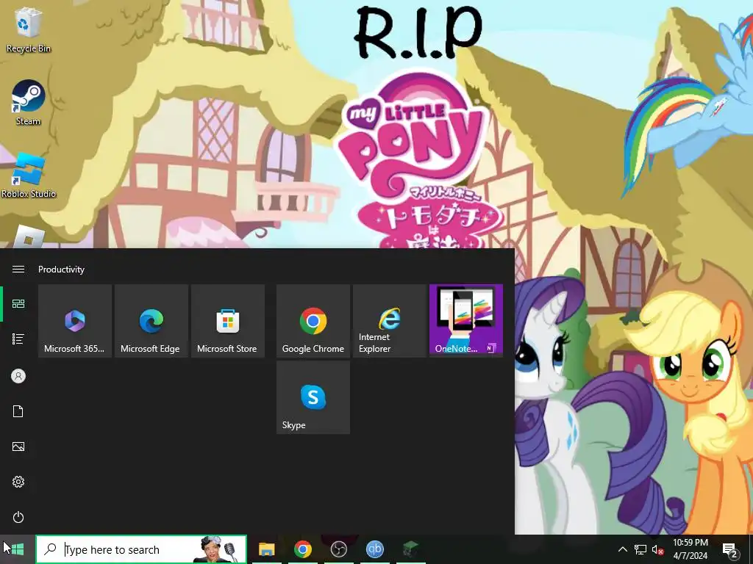This screenshot has width=753, height=564.
Task: Expand the Start menu hamburger button
Action: tap(18, 269)
